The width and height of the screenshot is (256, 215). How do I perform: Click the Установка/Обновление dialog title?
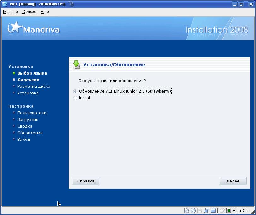click(114, 65)
